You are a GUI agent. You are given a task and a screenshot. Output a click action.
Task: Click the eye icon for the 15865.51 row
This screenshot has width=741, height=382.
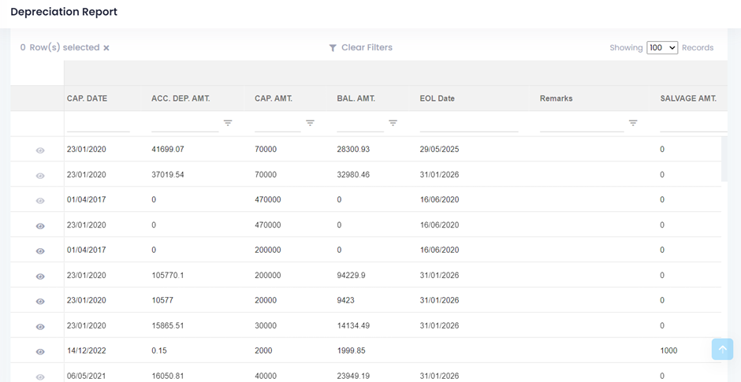40,326
